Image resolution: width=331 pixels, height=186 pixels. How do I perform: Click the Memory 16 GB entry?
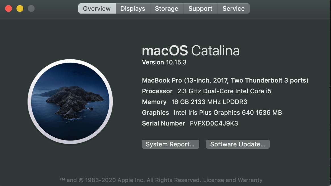coord(194,102)
